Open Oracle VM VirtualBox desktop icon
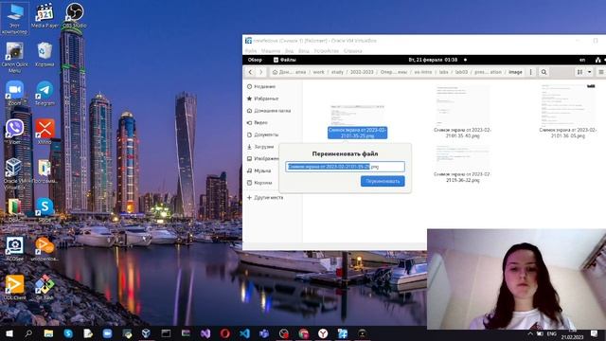The image size is (606, 341). [15, 173]
